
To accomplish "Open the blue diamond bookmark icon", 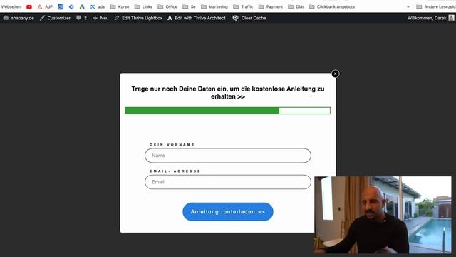I will [71, 6].
